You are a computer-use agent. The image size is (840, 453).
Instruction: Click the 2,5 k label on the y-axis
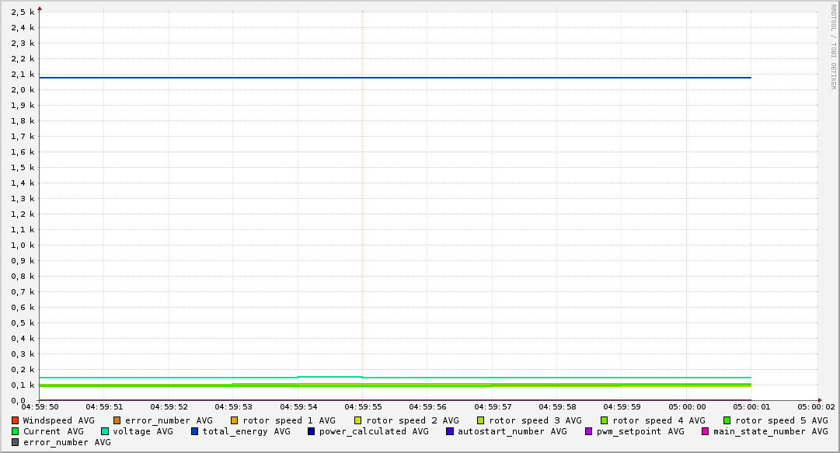(23, 12)
